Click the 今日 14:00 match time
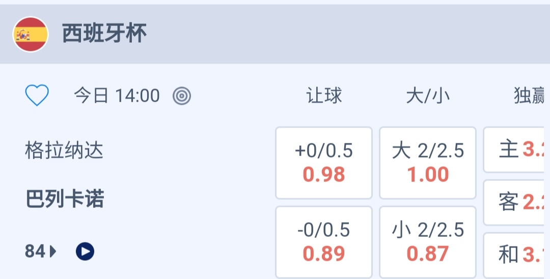This screenshot has width=550, height=279. (117, 96)
